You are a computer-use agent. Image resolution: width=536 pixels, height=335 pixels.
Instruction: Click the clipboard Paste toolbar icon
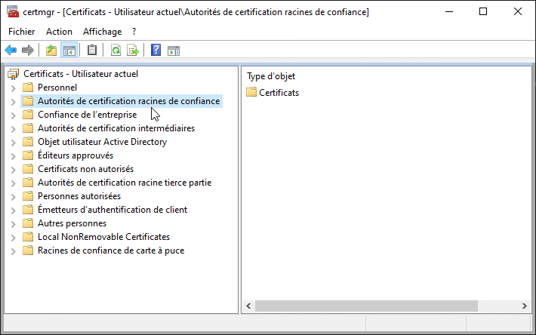click(x=92, y=51)
